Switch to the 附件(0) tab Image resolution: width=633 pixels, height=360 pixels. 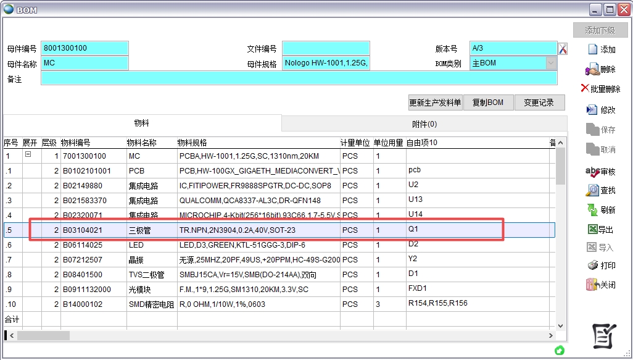424,123
